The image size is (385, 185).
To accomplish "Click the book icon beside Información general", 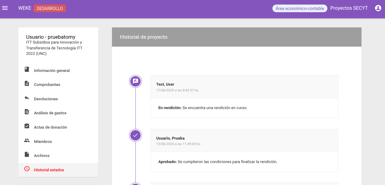I will pyautogui.click(x=27, y=69).
